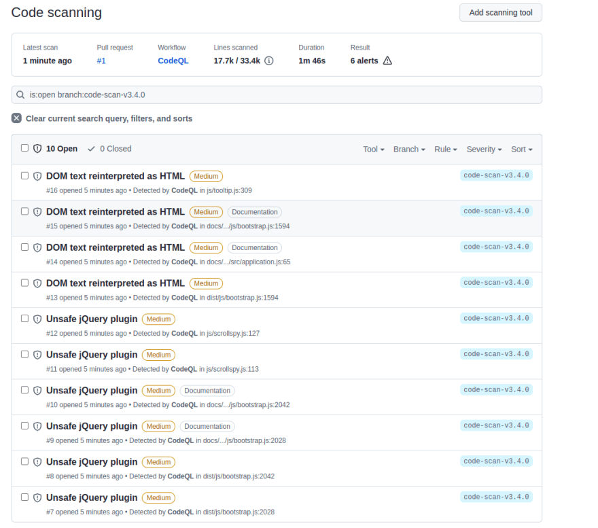The height and width of the screenshot is (528, 598).
Task: Toggle the select-all alerts checkbox
Action: tap(24, 147)
